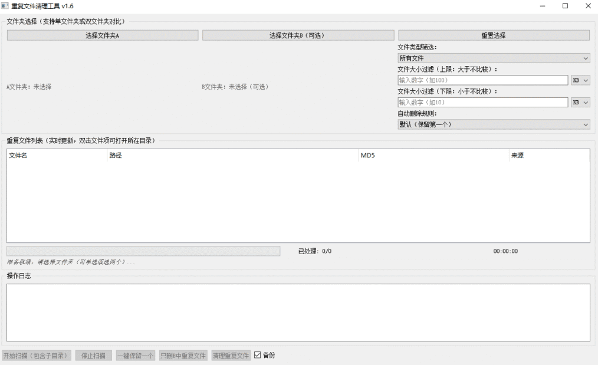Click the 来源 column header
This screenshot has width=598, height=365.
click(516, 156)
